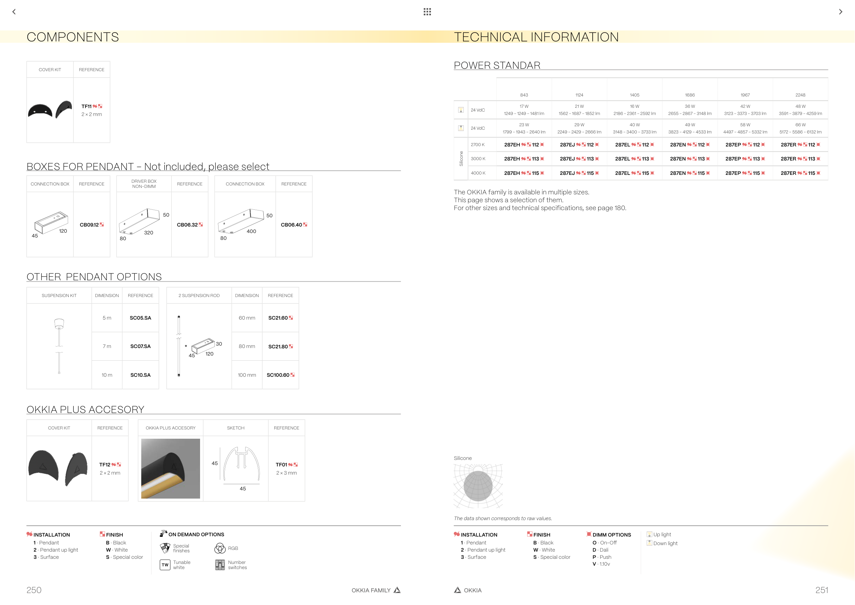Click the RGB circles icon
The width and height of the screenshot is (855, 605).
220,548
